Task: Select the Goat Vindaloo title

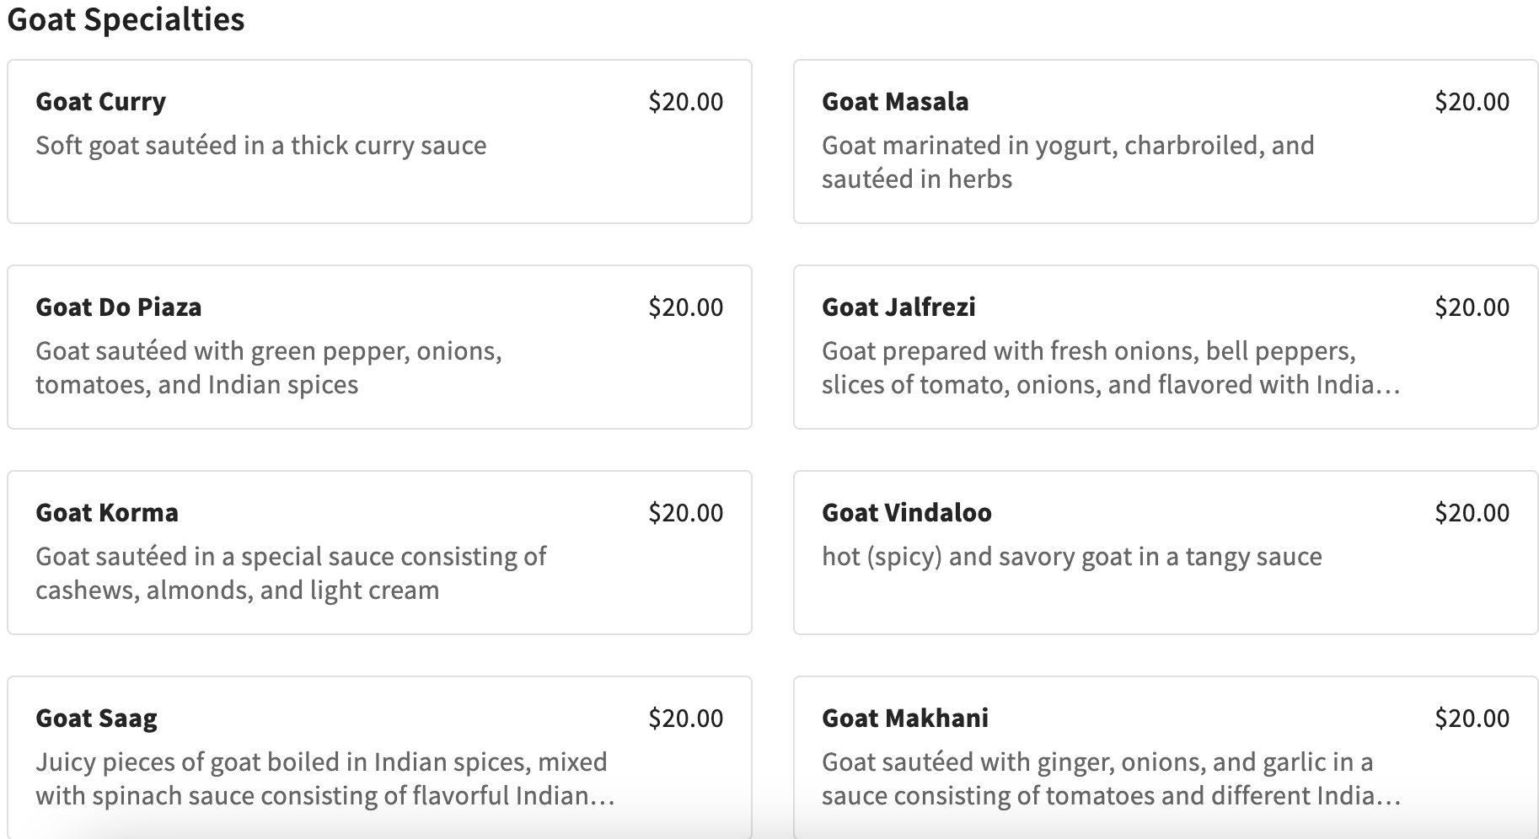Action: click(x=906, y=513)
